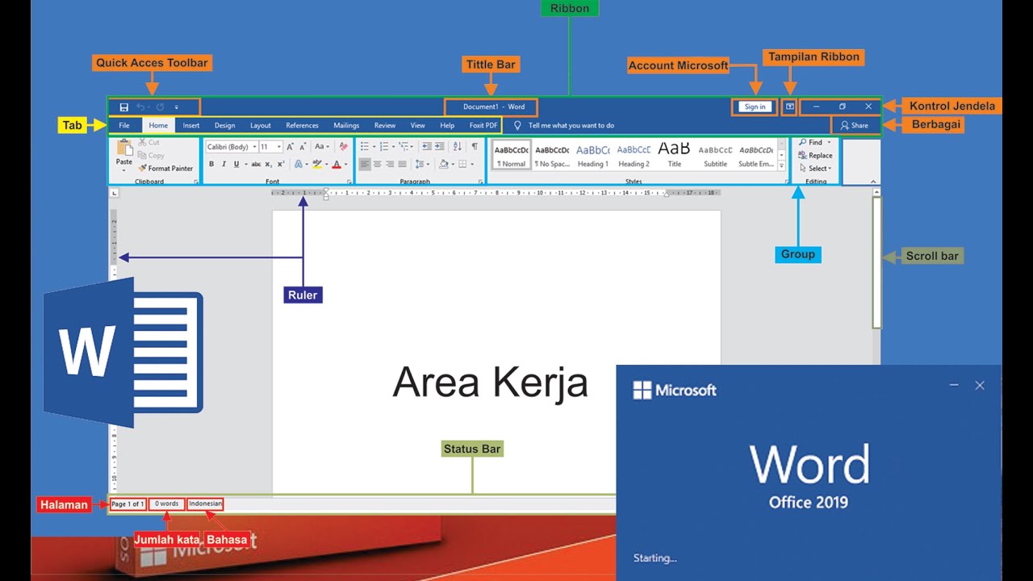Click the Sign in button
Viewport: 1033px width, 581px height.
pos(755,107)
